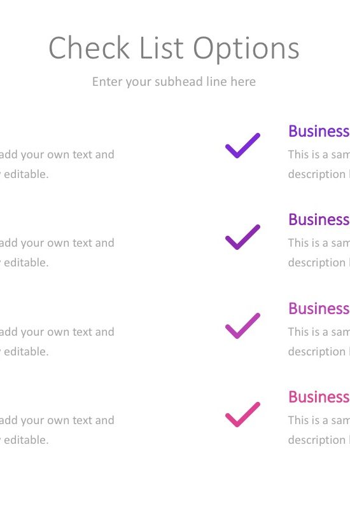Click the 'This is a sam' text beside the violet checkmark

(x=319, y=154)
